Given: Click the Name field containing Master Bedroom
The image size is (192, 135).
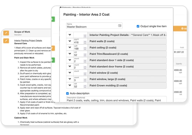Looking at the screenshot, I should coord(94,26).
